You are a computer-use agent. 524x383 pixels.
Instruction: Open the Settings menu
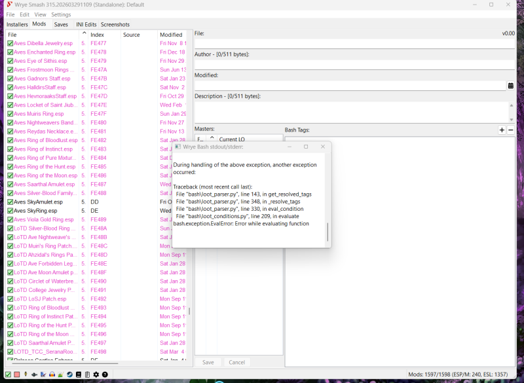pyautogui.click(x=61, y=14)
